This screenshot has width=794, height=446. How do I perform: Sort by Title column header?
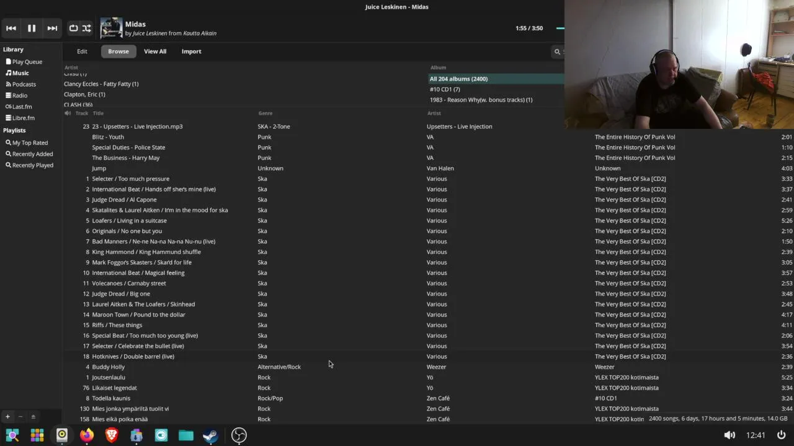[x=98, y=113]
